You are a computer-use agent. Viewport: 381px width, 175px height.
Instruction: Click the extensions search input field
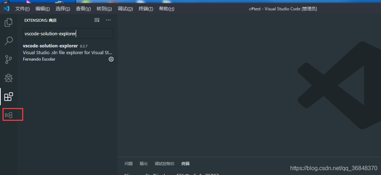pos(68,34)
